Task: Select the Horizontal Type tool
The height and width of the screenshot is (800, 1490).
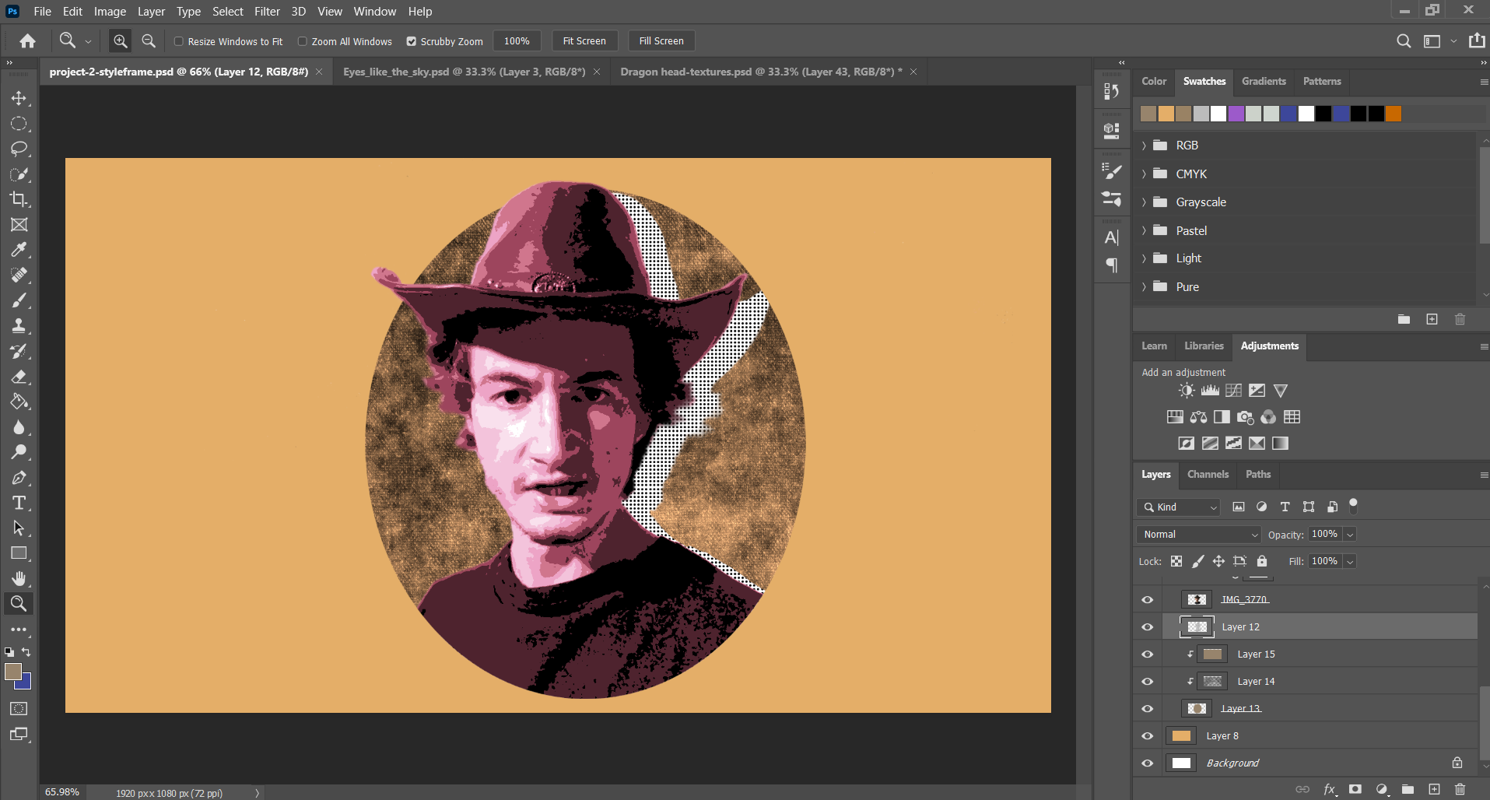Action: (19, 503)
